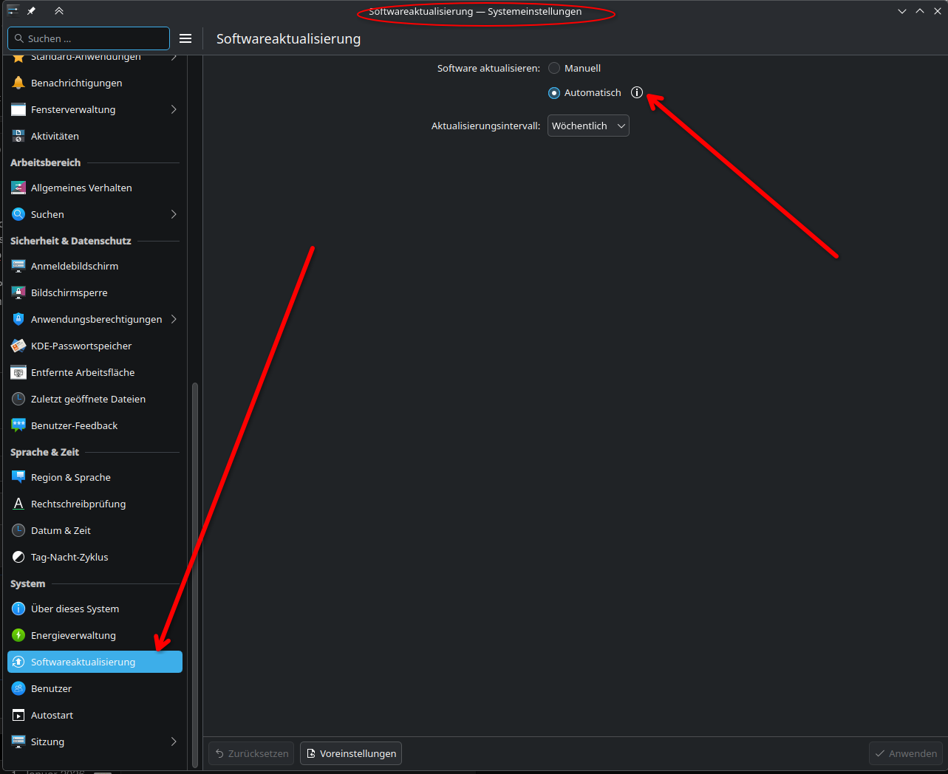
Task: Click the Aktivitäten icon in sidebar
Action: (18, 136)
